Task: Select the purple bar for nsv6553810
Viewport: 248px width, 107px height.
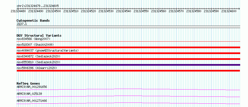Action: pyautogui.click(x=128, y=65)
